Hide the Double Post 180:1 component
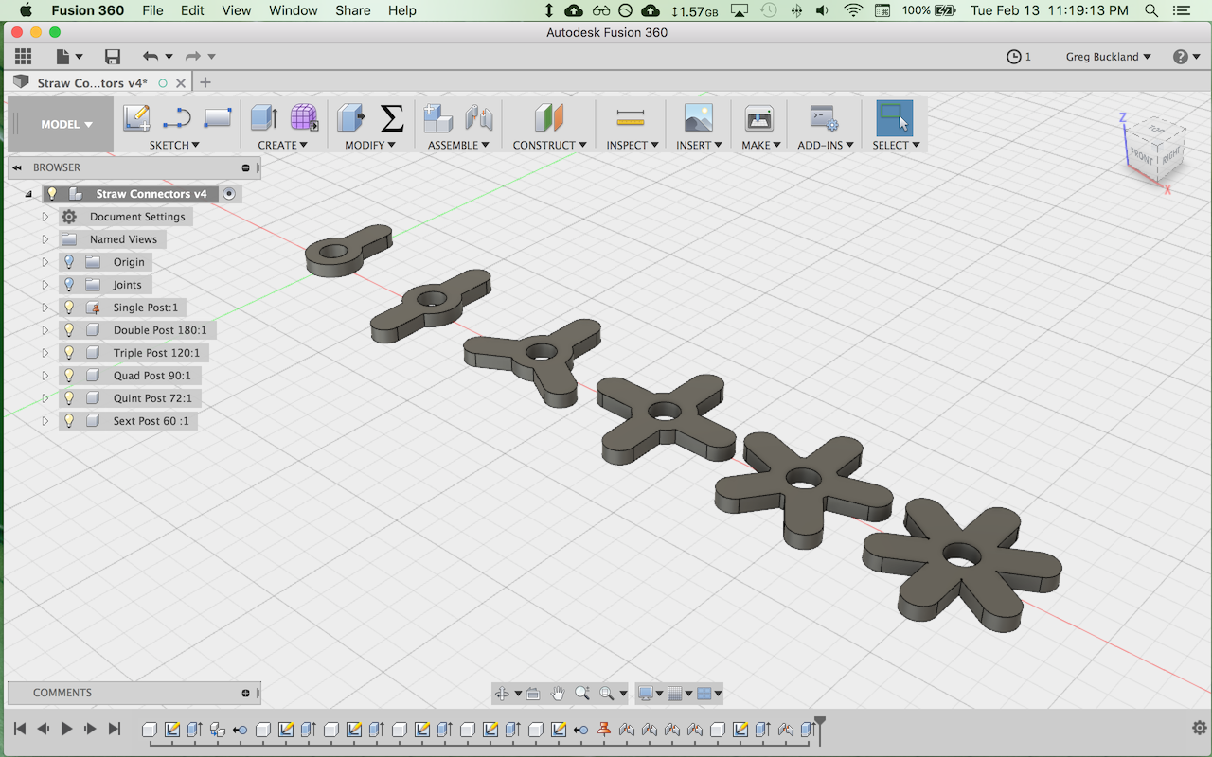This screenshot has height=757, width=1212. [x=68, y=330]
